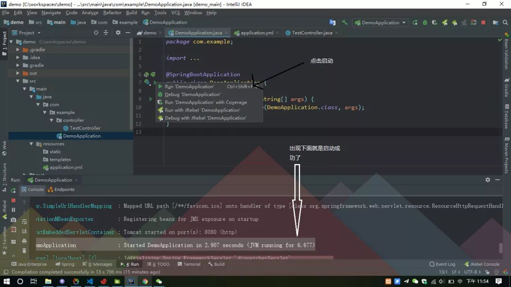Switch to the TestController.java editor tab
This screenshot has height=287, width=511.
click(x=312, y=33)
